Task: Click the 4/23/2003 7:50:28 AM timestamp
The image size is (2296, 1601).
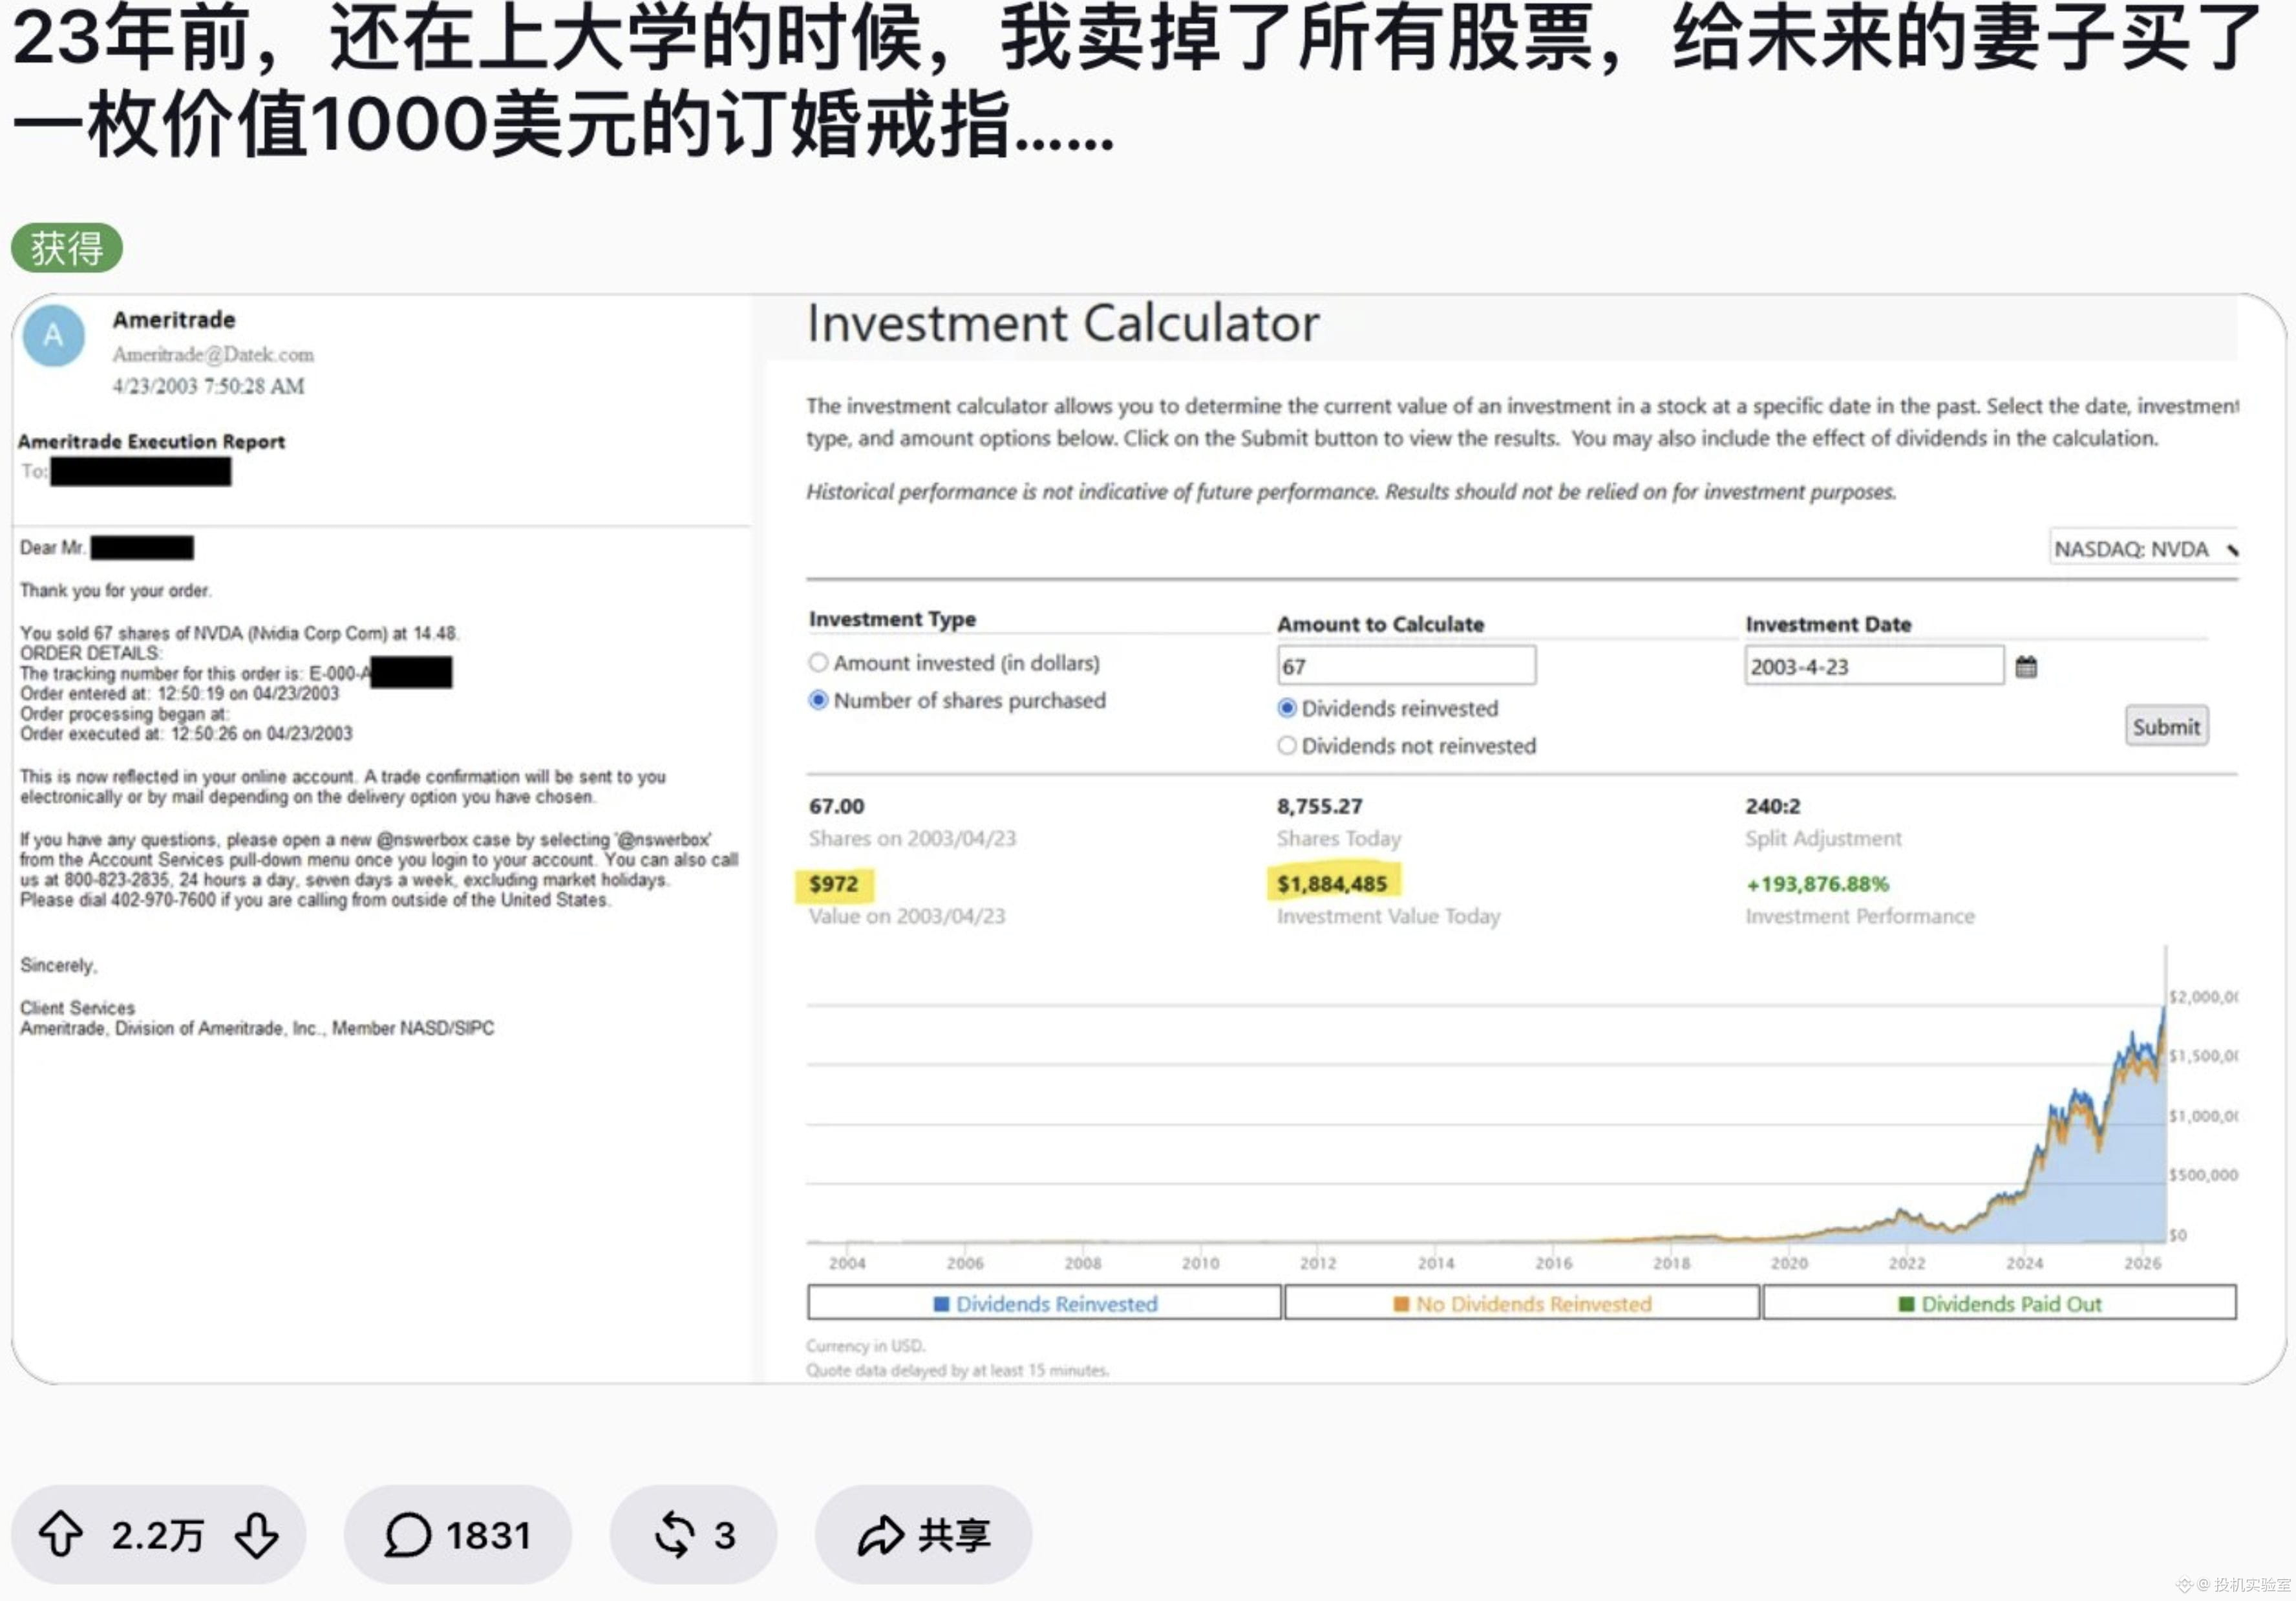Action: click(x=208, y=386)
